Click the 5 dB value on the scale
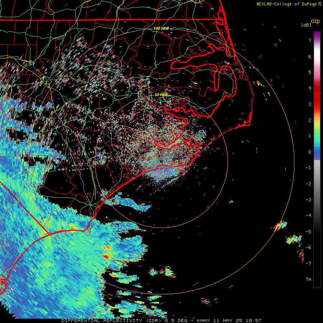The width and height of the screenshot is (323, 323). click(310, 72)
